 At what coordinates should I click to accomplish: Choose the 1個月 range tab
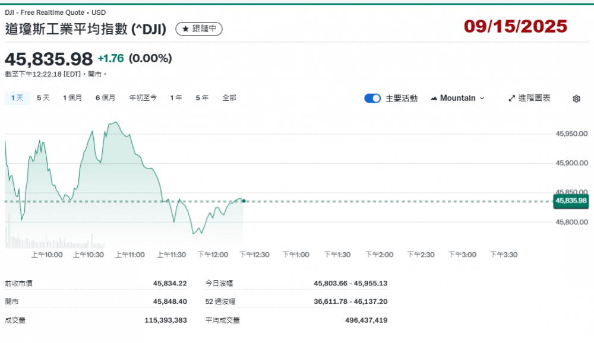click(x=72, y=98)
